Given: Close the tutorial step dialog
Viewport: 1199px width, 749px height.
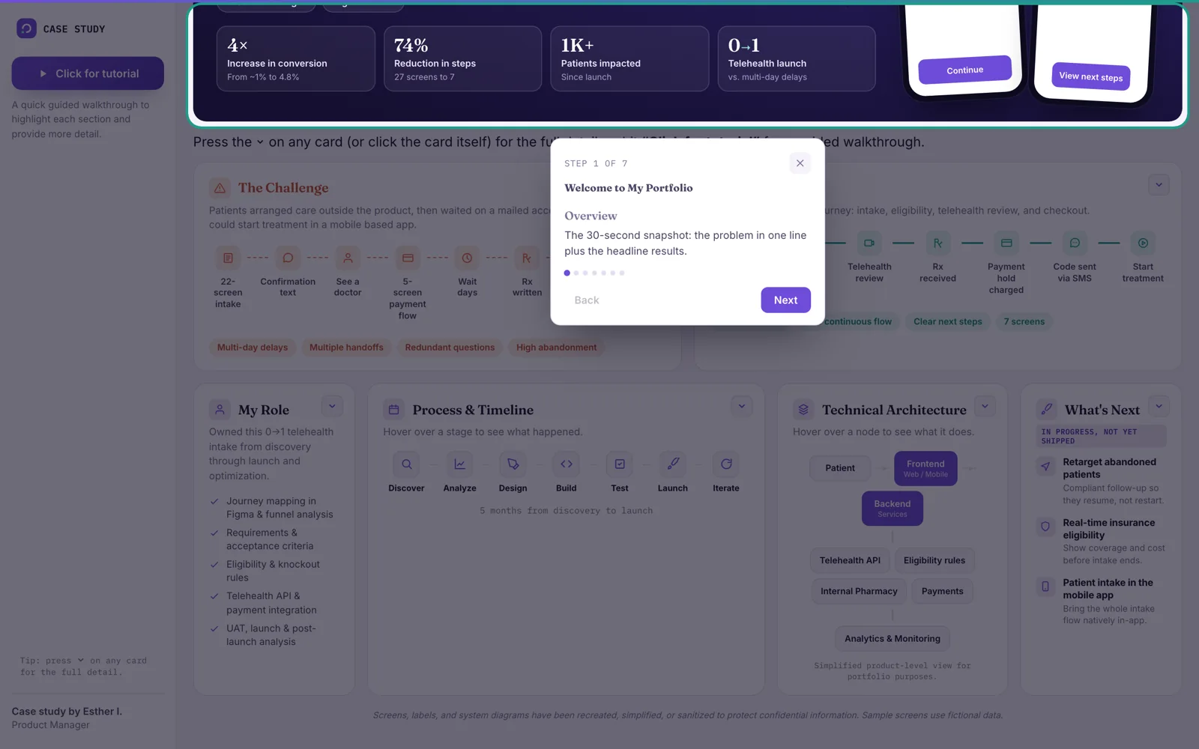Looking at the screenshot, I should pos(800,163).
